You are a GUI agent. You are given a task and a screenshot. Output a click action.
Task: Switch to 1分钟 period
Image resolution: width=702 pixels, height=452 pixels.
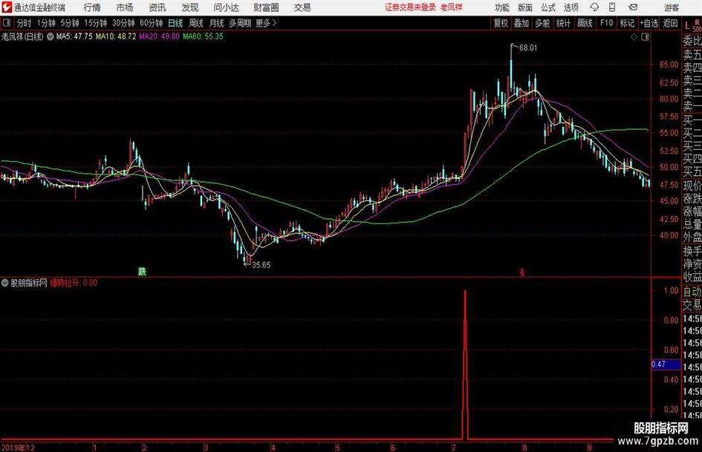coord(46,23)
